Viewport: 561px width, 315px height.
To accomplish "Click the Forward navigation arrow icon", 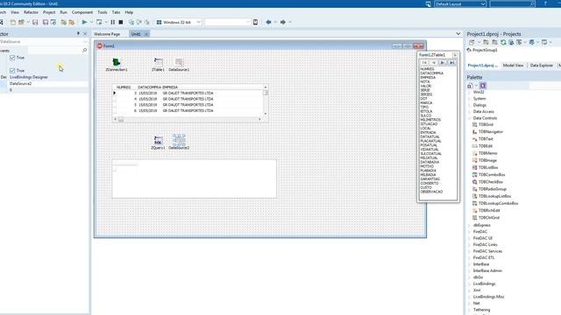I will (x=282, y=22).
